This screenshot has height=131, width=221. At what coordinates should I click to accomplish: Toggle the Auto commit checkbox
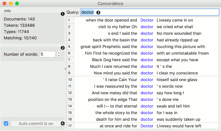pyautogui.click(x=6, y=123)
